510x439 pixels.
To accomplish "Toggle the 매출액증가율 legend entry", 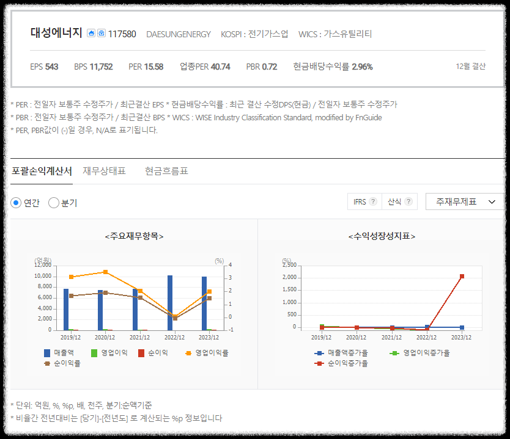I will [x=341, y=353].
